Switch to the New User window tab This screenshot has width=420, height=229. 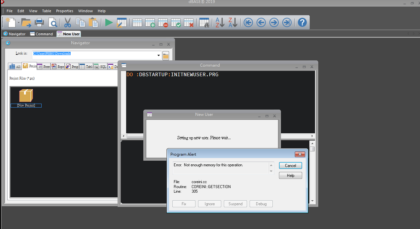69,34
